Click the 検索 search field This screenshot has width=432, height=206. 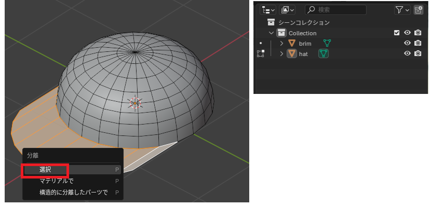pos(335,10)
